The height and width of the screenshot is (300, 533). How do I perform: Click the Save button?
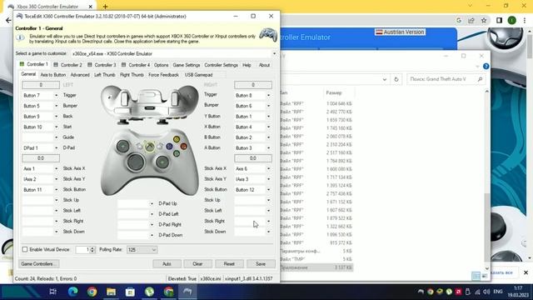click(x=261, y=264)
